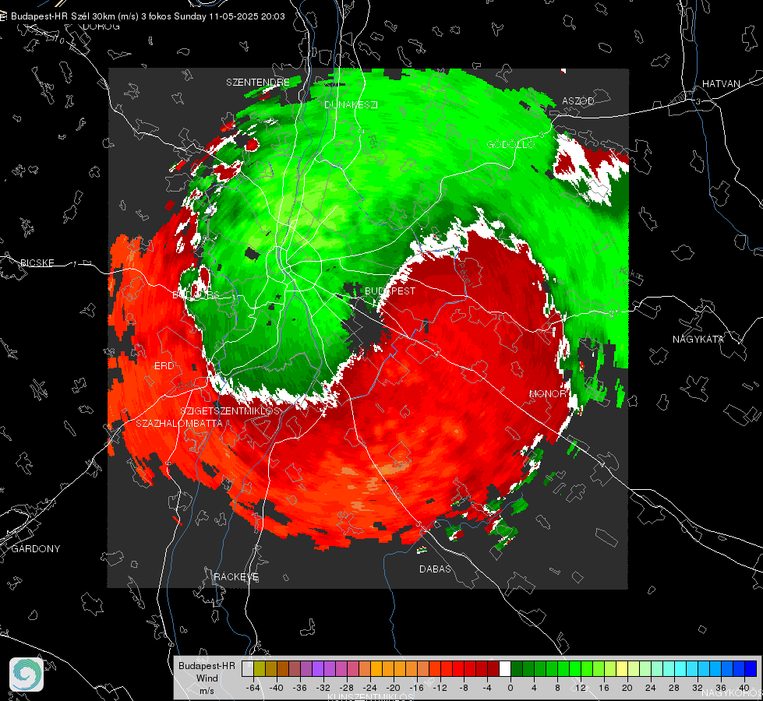Click the 'BICSKE' town label

point(37,262)
